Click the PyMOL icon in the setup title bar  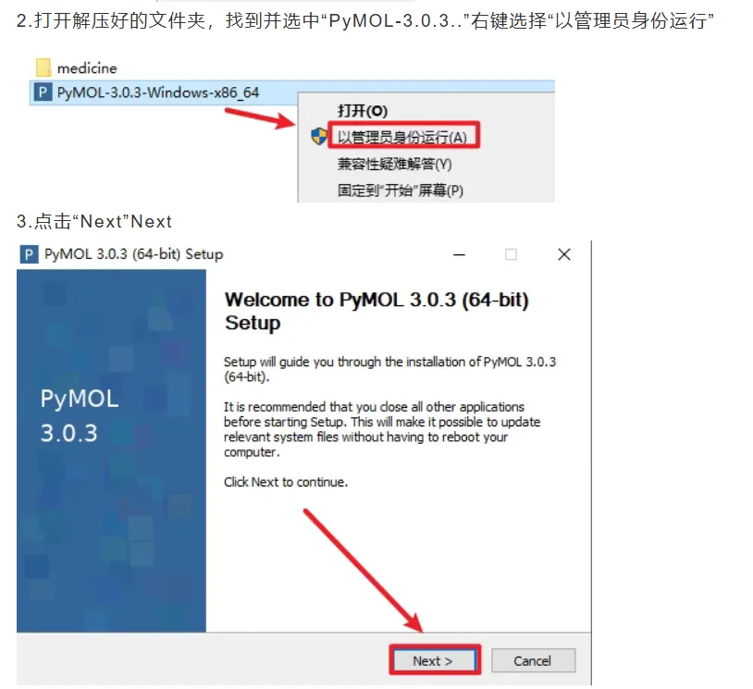[29, 254]
